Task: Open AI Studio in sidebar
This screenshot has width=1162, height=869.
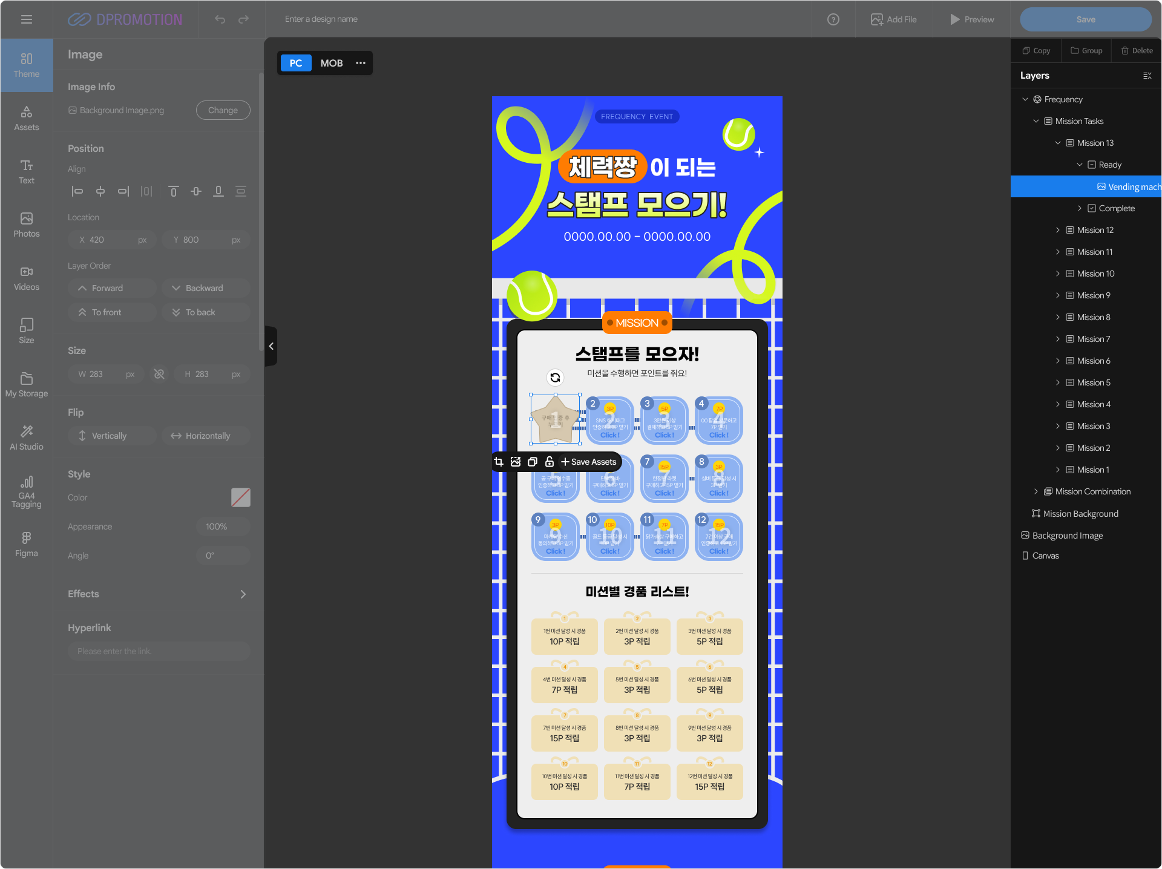Action: point(27,438)
